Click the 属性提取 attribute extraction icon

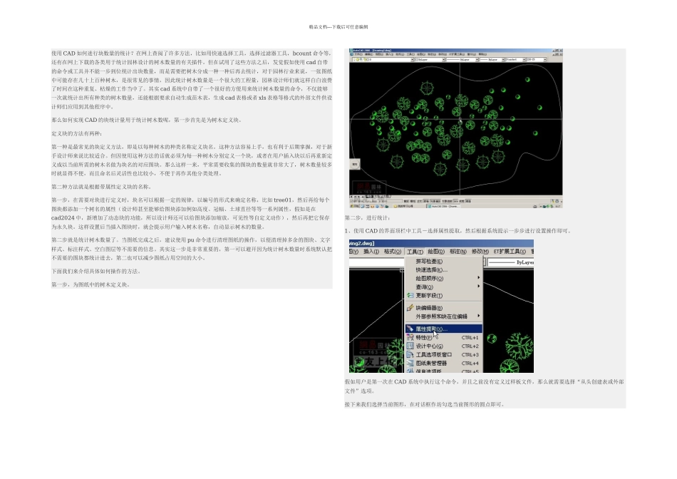pyautogui.click(x=410, y=329)
